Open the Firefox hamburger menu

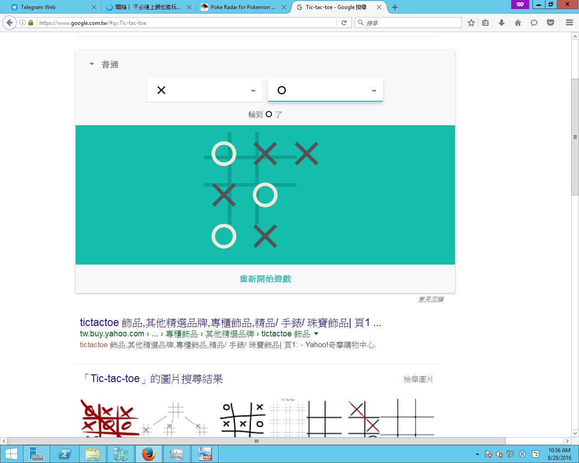(x=570, y=23)
